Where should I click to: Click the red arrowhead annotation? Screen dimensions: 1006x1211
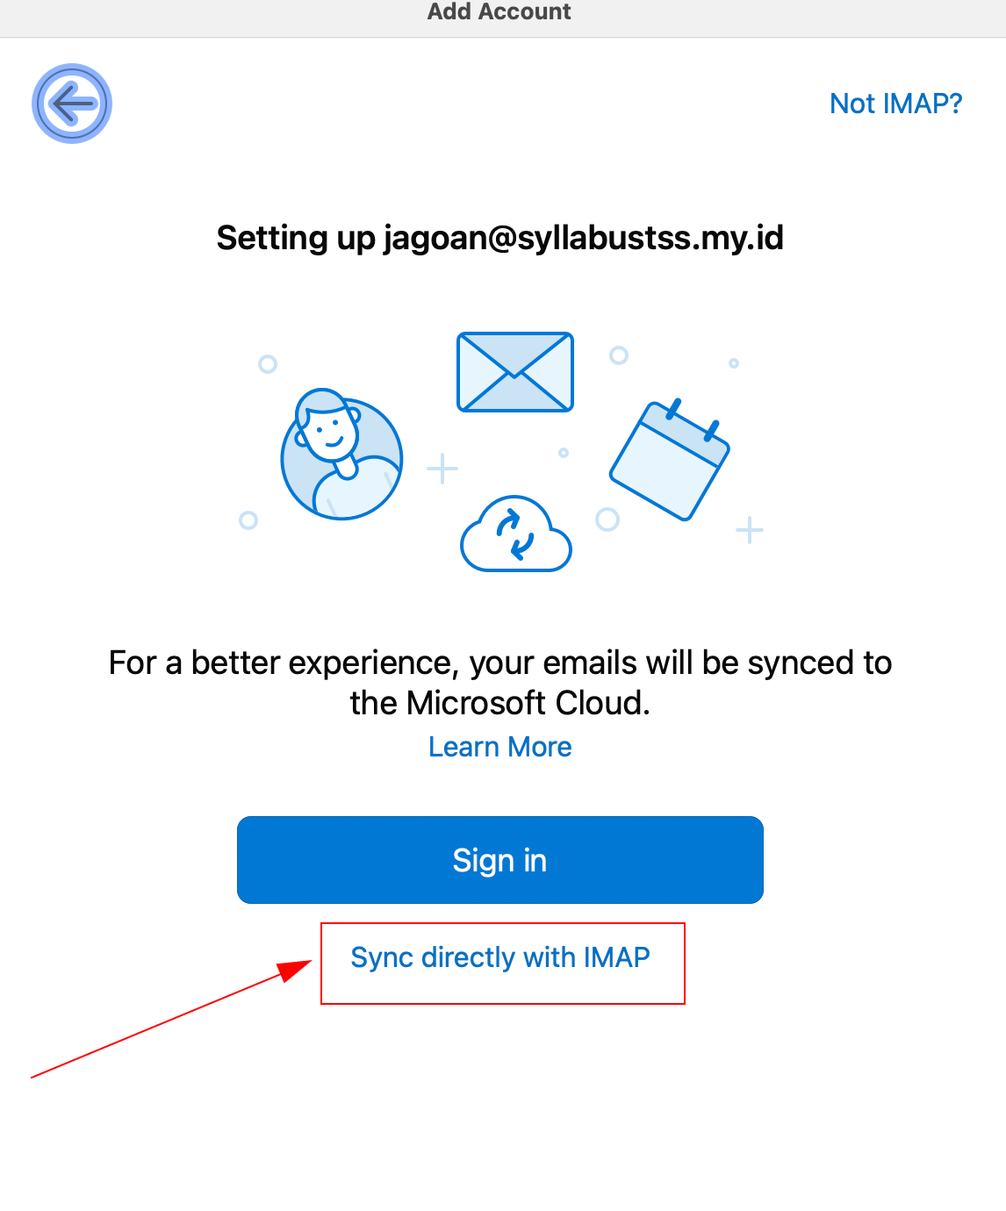pos(294,970)
